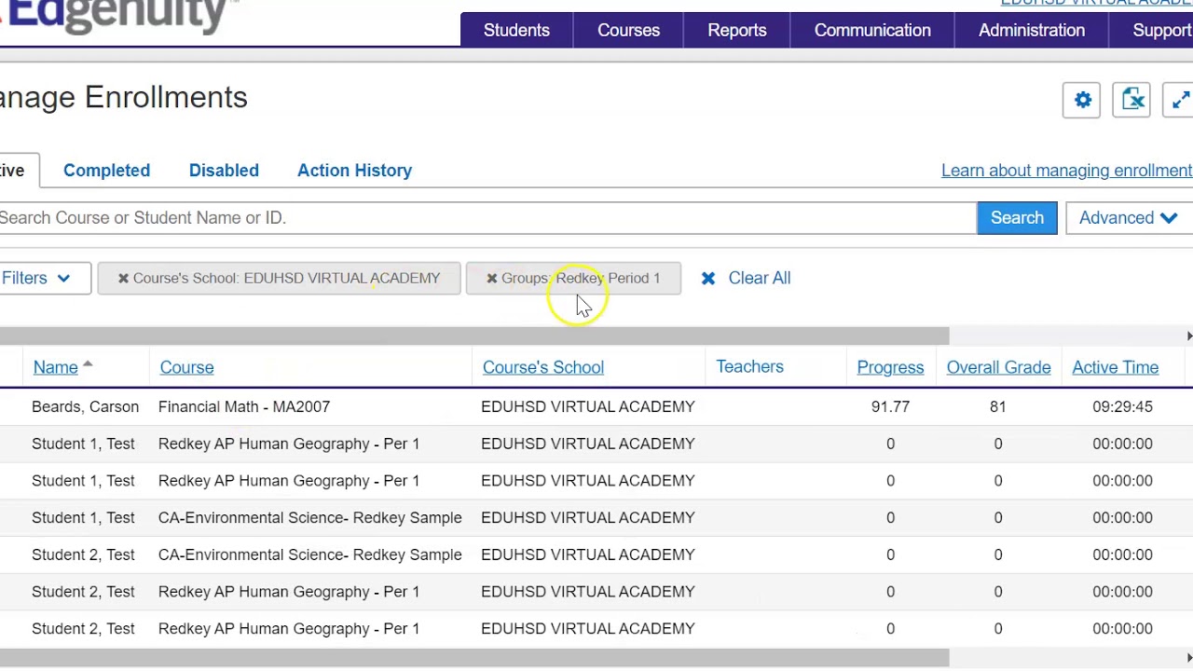This screenshot has height=671, width=1193.
Task: Click progress value 91.77
Action: [x=890, y=407]
